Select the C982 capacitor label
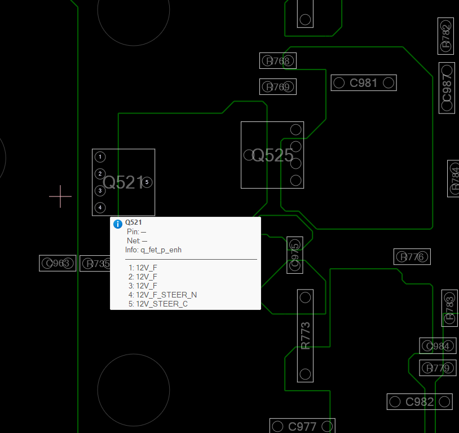Viewport: 459px width, 433px height. [x=420, y=402]
